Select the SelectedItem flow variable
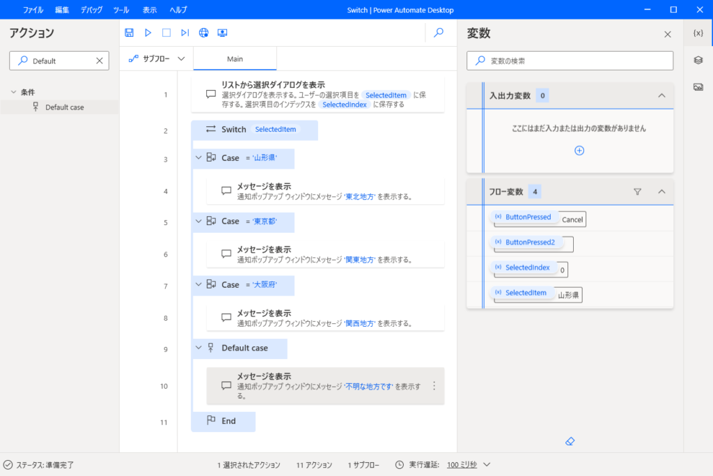This screenshot has width=713, height=476. point(525,293)
